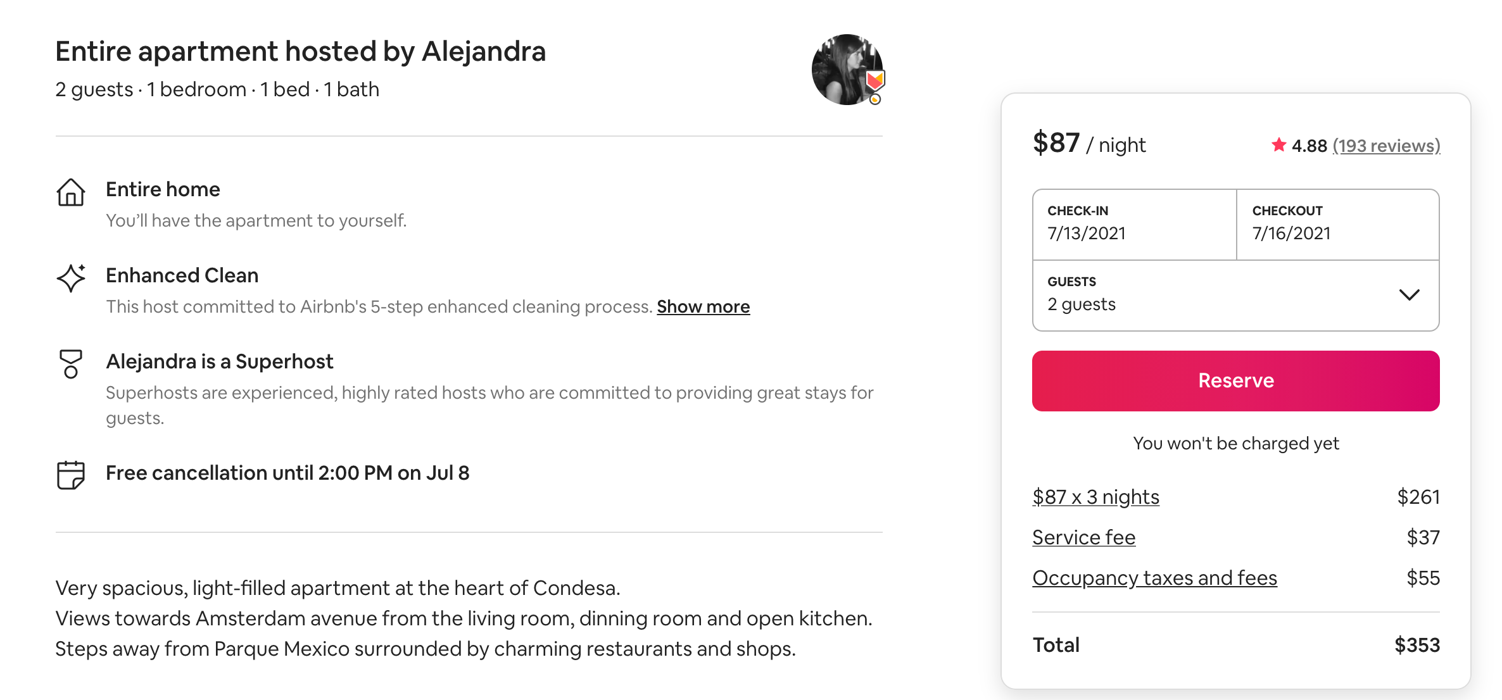Open the 193 reviews link

pos(1386,146)
